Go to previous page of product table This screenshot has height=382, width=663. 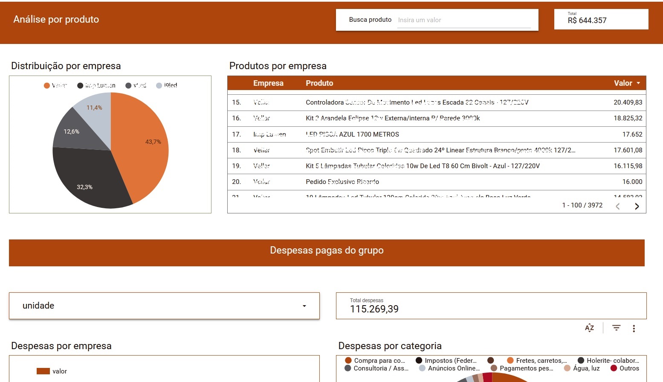[x=617, y=206]
